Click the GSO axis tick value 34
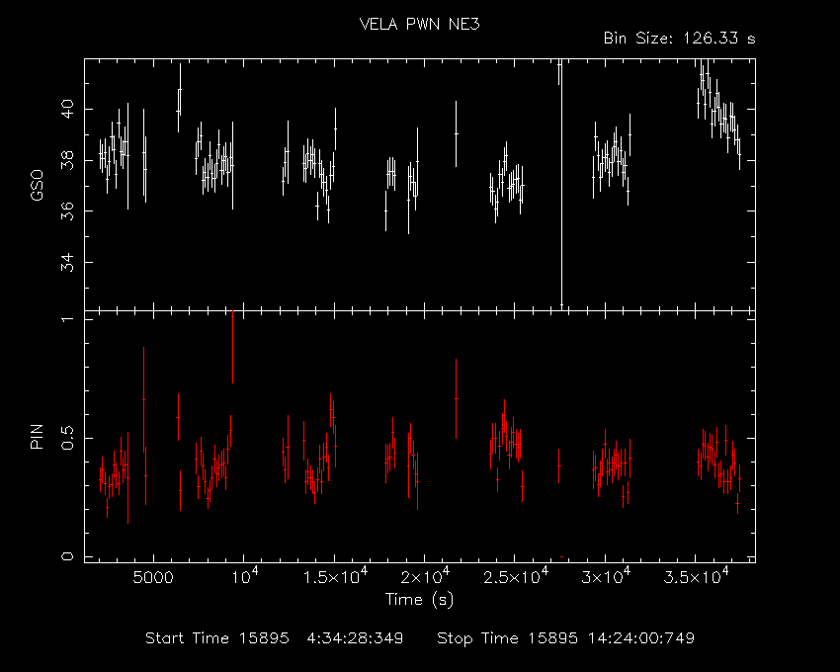Screen dimensions: 840x672 pyautogui.click(x=68, y=263)
